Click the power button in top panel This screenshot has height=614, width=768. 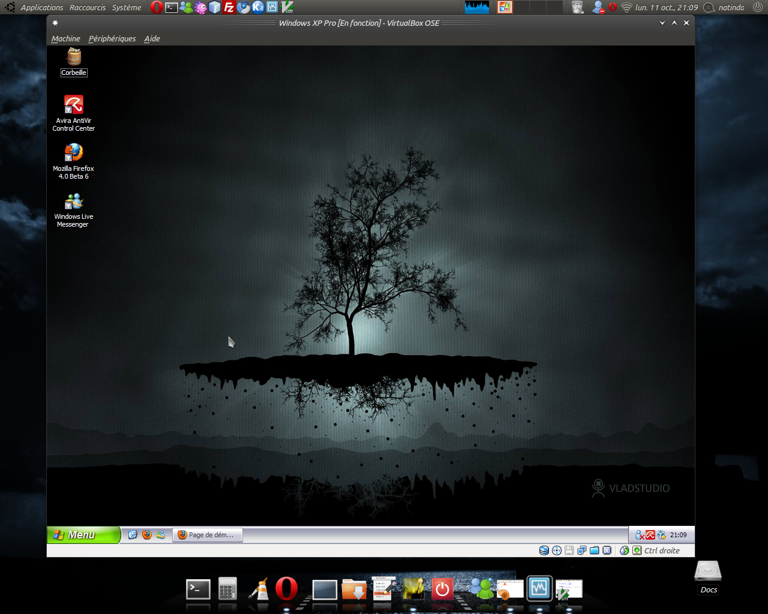click(758, 7)
